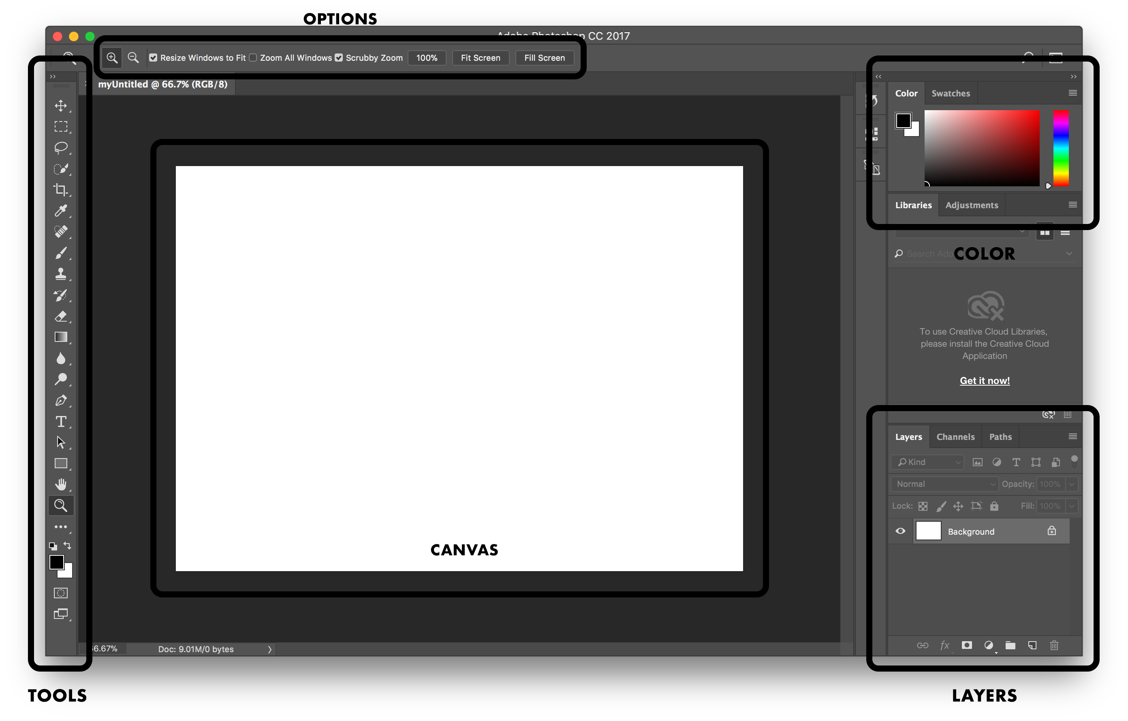Click the zoom out magnifier icon
Screen dimensions: 1128x721
tap(133, 58)
